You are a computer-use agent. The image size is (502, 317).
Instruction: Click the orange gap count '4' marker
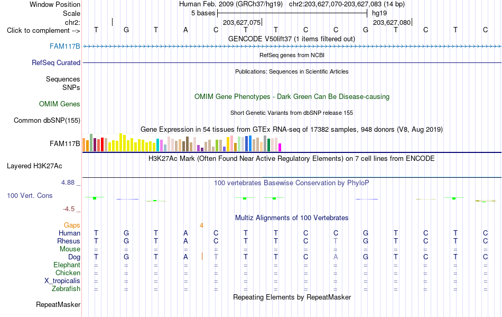(201, 225)
